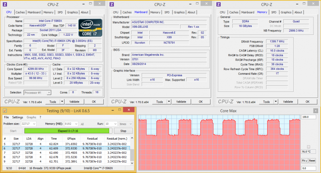Image resolution: width=321 pixels, height=173 pixels.
Task: Click Fit y button in Core Max
Action: point(304,161)
